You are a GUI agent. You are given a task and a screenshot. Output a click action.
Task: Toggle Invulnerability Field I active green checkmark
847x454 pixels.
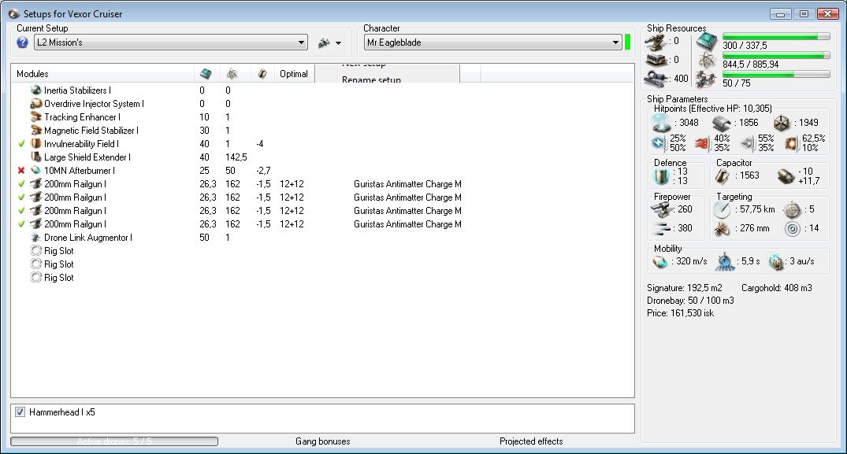21,144
